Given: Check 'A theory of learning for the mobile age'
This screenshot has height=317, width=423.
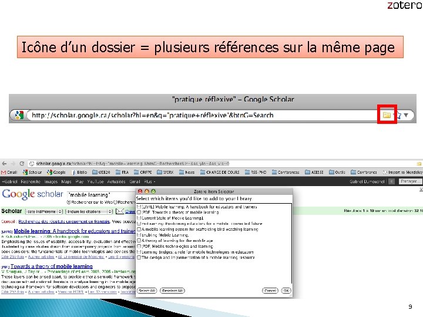Looking at the screenshot, I should click(x=139, y=241).
